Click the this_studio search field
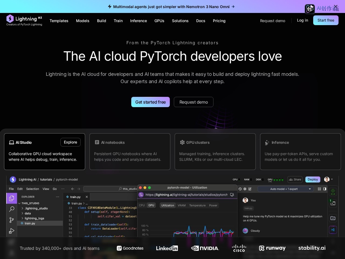The height and width of the screenshot is (259, 345). click(x=111, y=189)
